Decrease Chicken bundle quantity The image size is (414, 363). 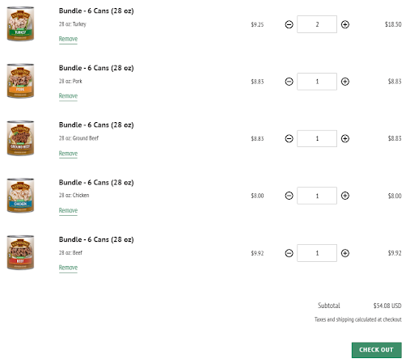(x=289, y=196)
